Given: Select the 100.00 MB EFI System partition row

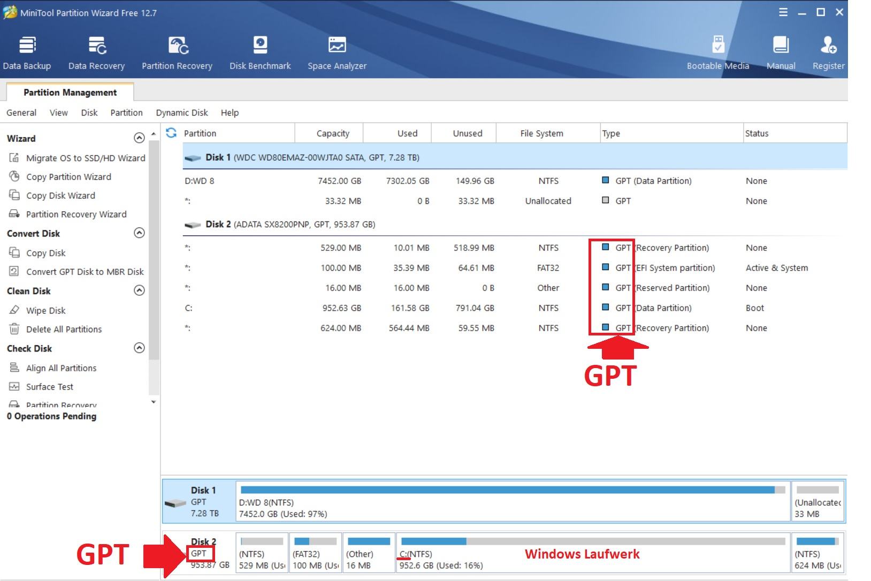Looking at the screenshot, I should tap(515, 267).
